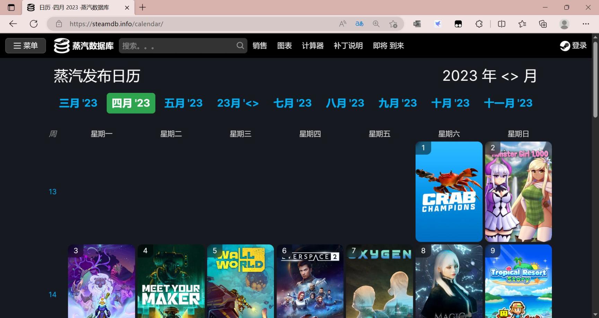Click the search magnifier in site search
This screenshot has width=599, height=318.
tap(240, 46)
